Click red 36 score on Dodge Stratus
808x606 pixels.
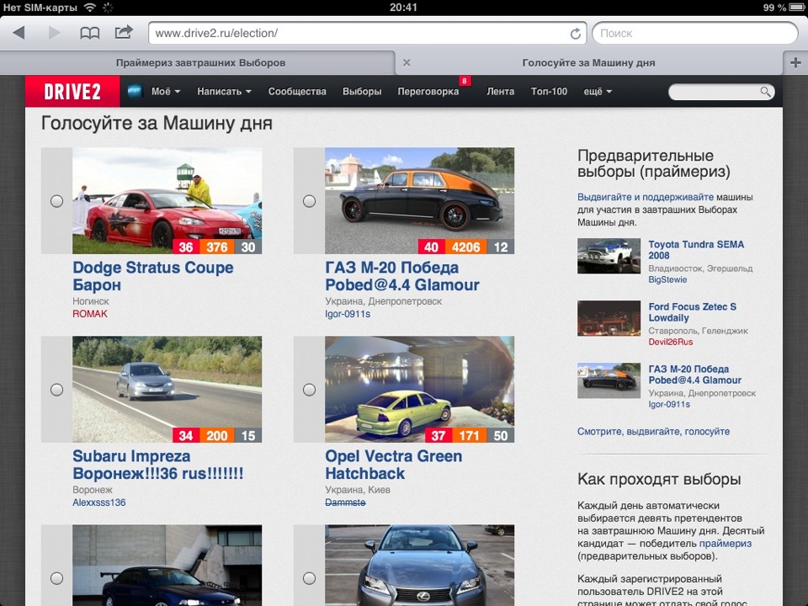pos(185,247)
